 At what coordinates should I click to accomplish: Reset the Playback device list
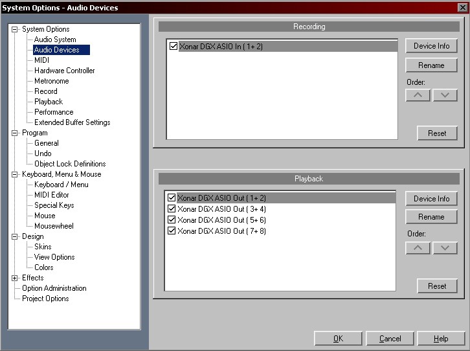pyautogui.click(x=437, y=286)
